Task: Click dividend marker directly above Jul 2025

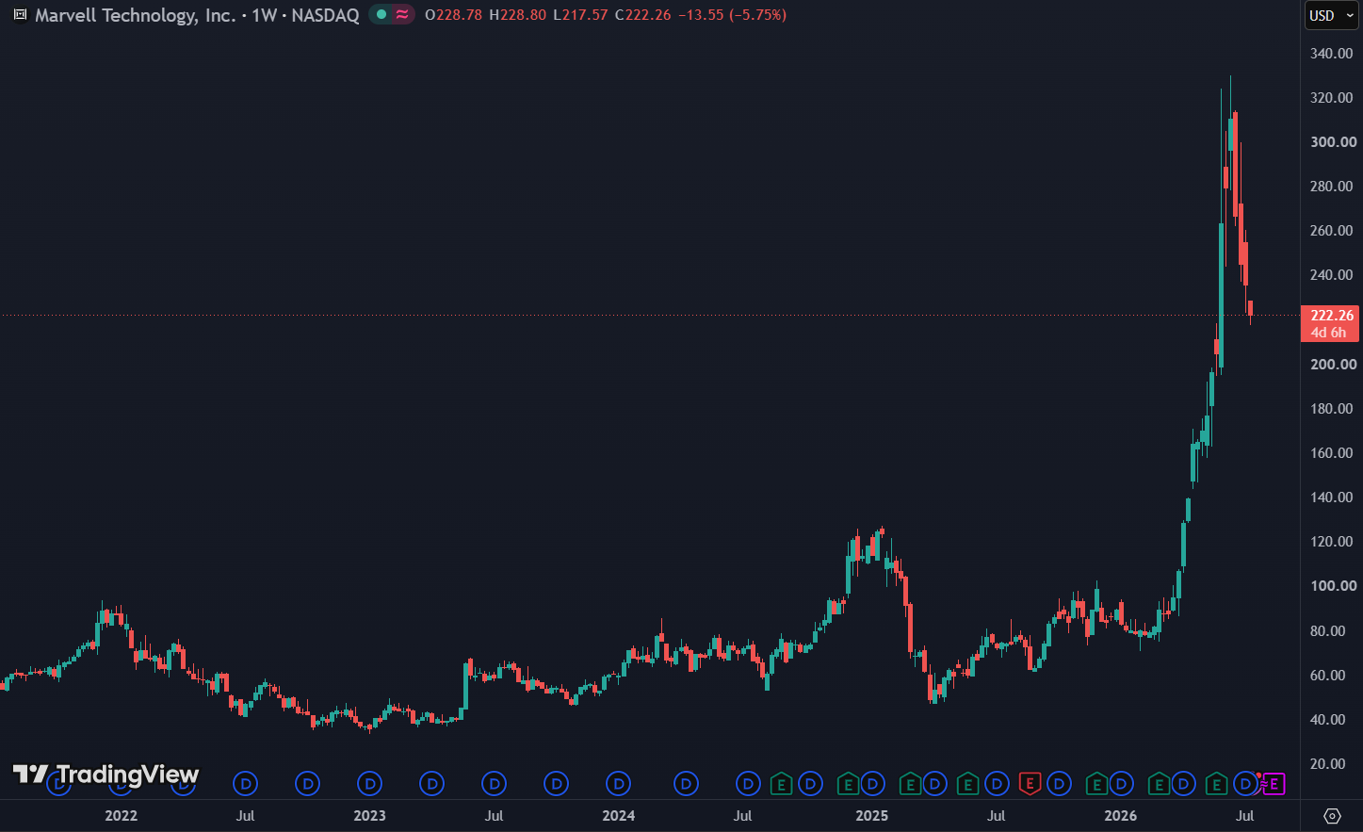Action: pos(997,783)
